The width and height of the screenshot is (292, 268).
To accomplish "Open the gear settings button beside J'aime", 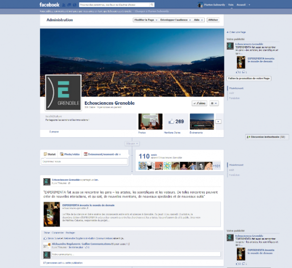I will (x=214, y=103).
